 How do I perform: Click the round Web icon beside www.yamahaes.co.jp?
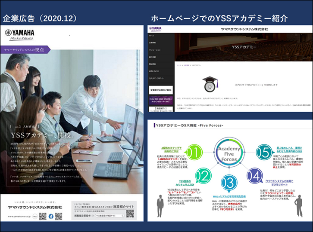coord(35,216)
